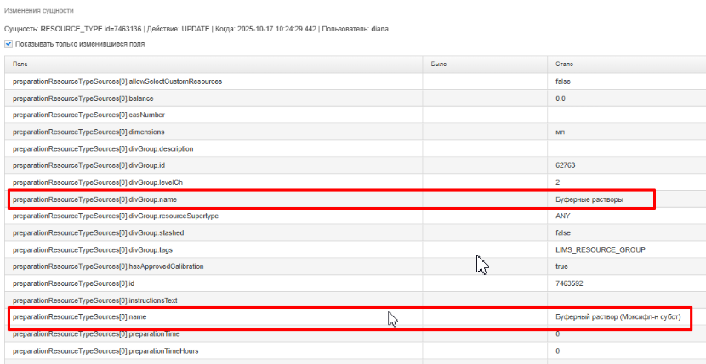This screenshot has height=364, width=706.
Task: Click the entity info line 'RESOURCE_TYPE id=7463136'
Action: (92, 29)
